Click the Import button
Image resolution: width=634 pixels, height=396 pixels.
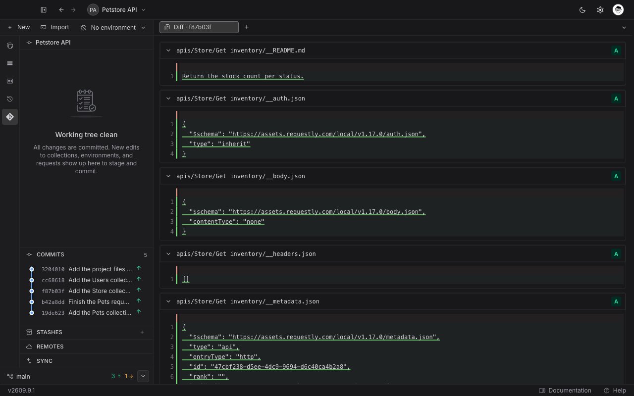pyautogui.click(x=55, y=27)
